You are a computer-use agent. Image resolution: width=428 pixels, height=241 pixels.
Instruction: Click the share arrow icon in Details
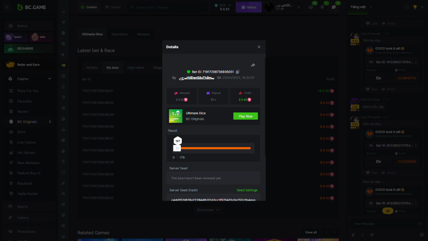point(253,65)
